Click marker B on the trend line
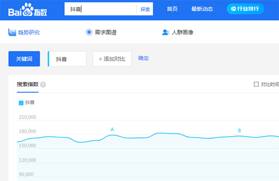 tap(239, 131)
